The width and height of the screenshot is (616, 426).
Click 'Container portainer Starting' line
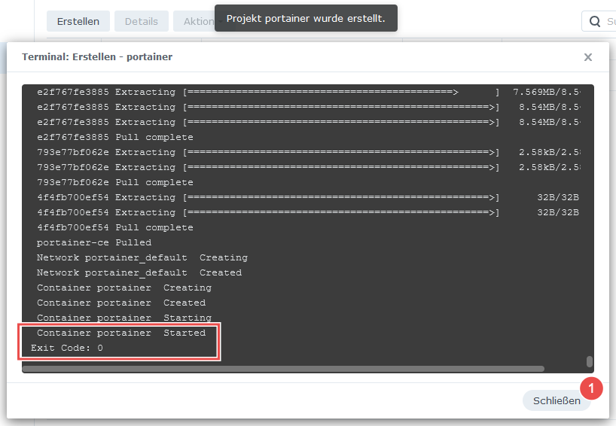(124, 318)
